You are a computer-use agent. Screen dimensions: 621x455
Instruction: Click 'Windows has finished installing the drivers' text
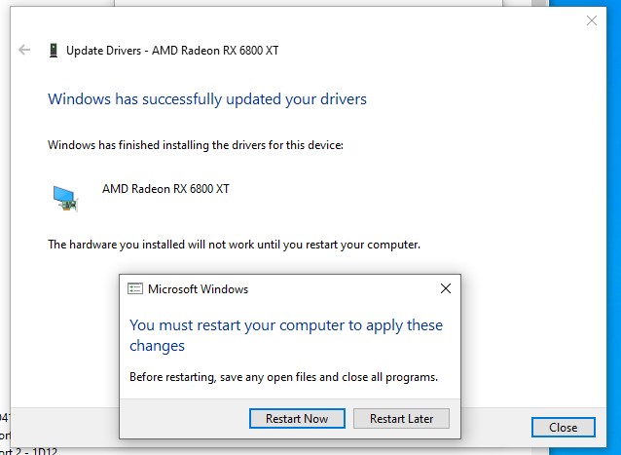(196, 145)
